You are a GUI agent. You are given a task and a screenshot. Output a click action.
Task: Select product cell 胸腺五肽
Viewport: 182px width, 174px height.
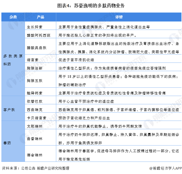(40, 79)
